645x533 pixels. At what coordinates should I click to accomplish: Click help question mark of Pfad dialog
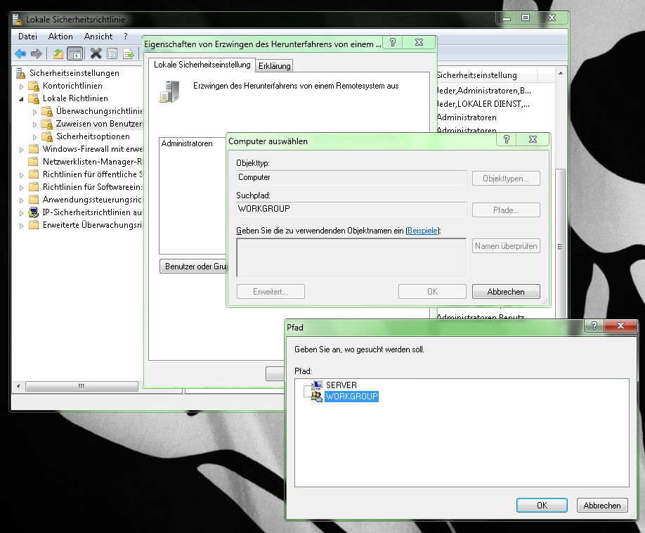tap(594, 326)
